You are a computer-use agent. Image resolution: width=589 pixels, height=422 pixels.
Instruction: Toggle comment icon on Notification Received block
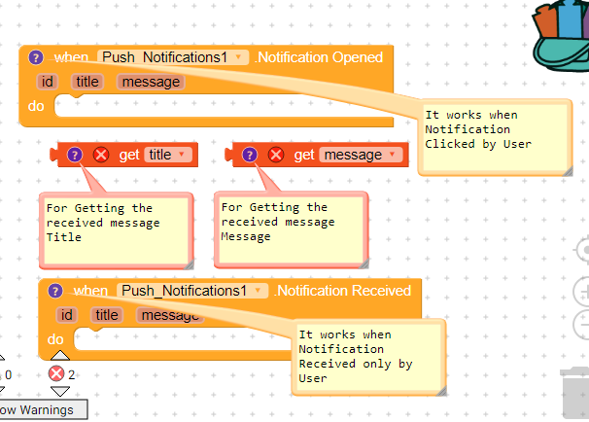(55, 291)
